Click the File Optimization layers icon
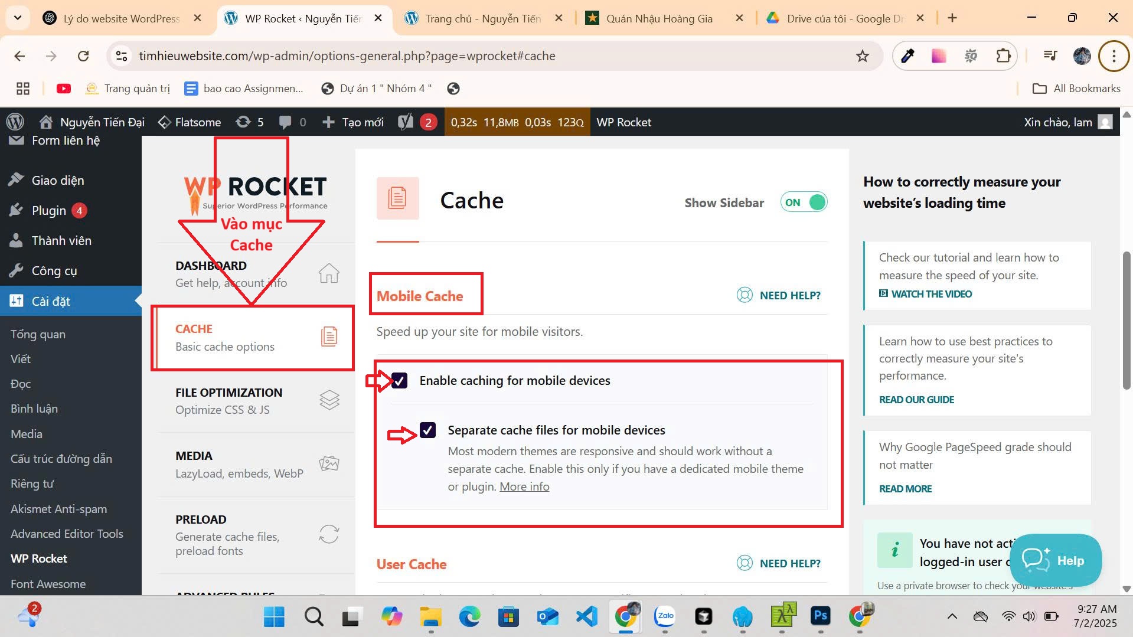The height and width of the screenshot is (637, 1133). click(x=329, y=400)
